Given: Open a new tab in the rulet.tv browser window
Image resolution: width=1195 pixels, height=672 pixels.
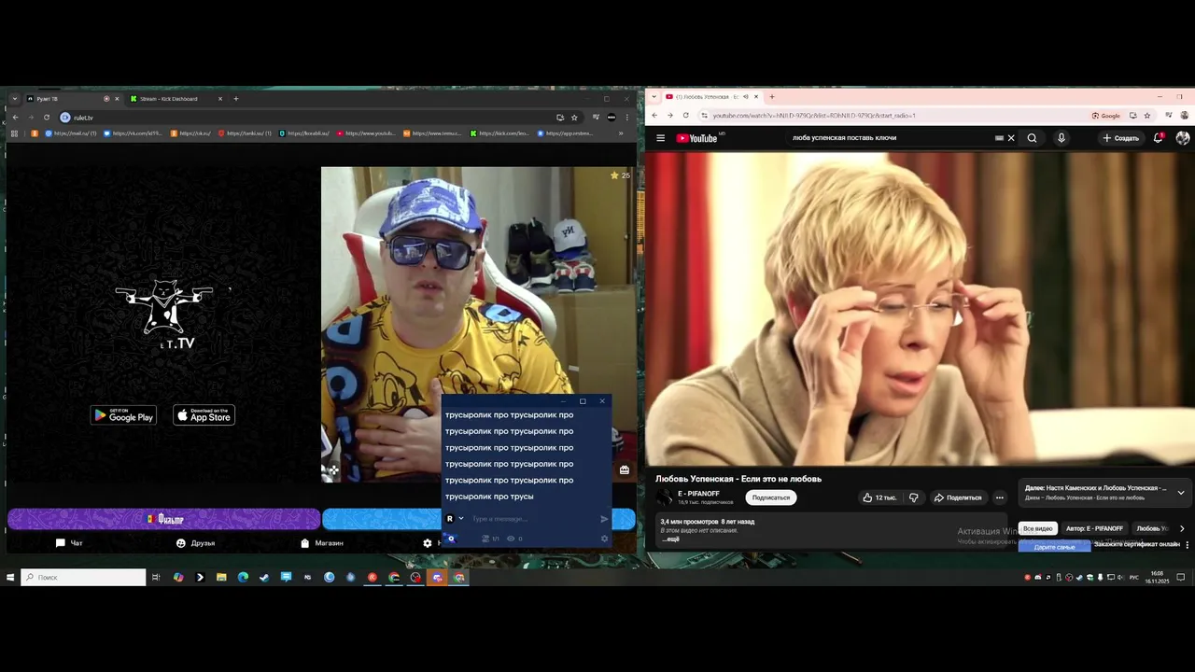Looking at the screenshot, I should point(236,99).
